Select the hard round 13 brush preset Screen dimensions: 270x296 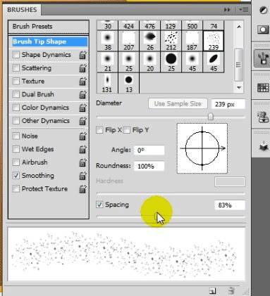(128, 83)
